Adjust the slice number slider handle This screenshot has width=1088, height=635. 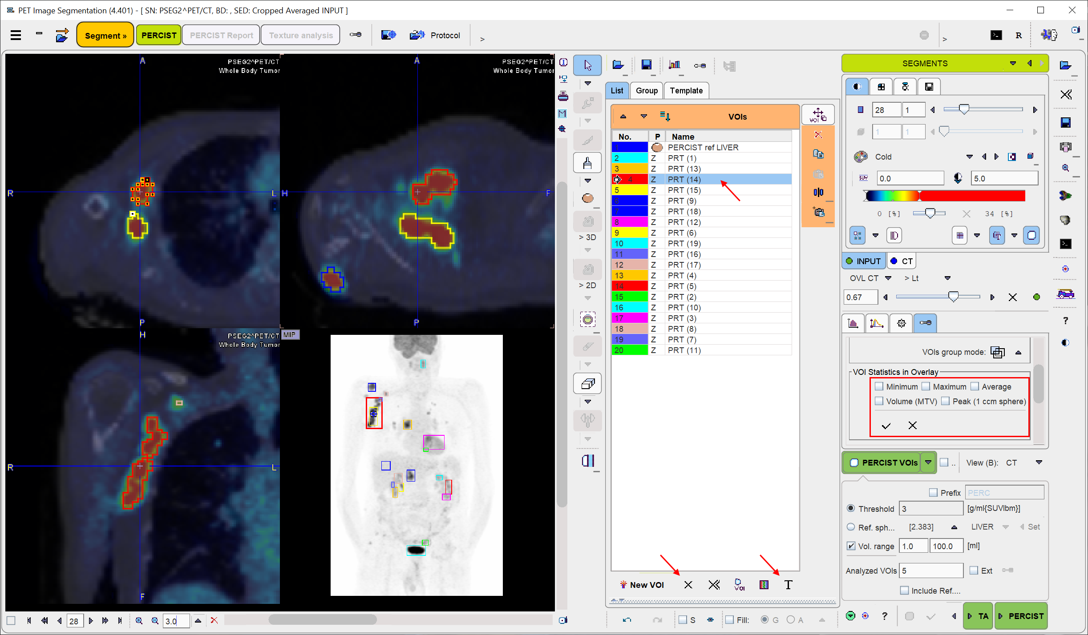pyautogui.click(x=963, y=109)
